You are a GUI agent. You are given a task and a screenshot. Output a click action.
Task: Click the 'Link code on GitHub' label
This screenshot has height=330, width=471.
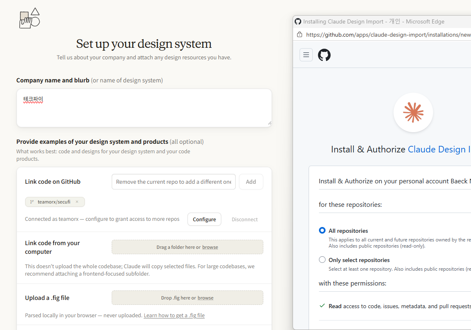tap(53, 182)
